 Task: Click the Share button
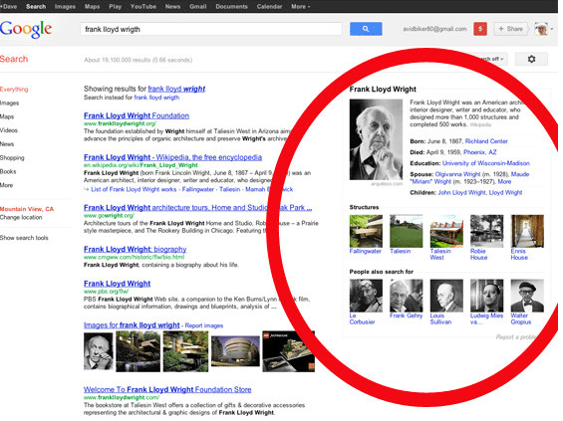tap(510, 29)
